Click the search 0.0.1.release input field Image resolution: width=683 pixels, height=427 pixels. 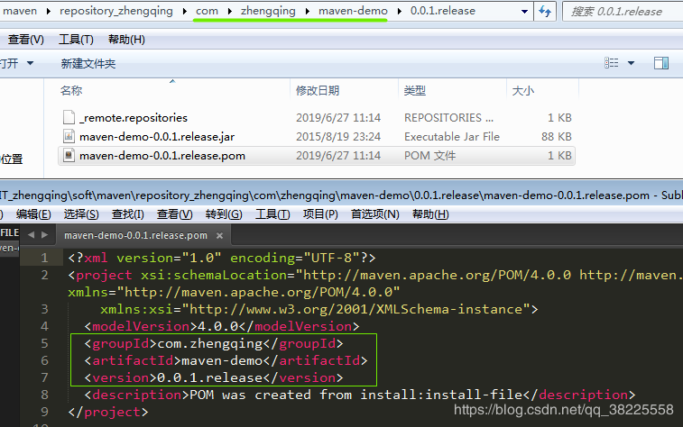623,12
